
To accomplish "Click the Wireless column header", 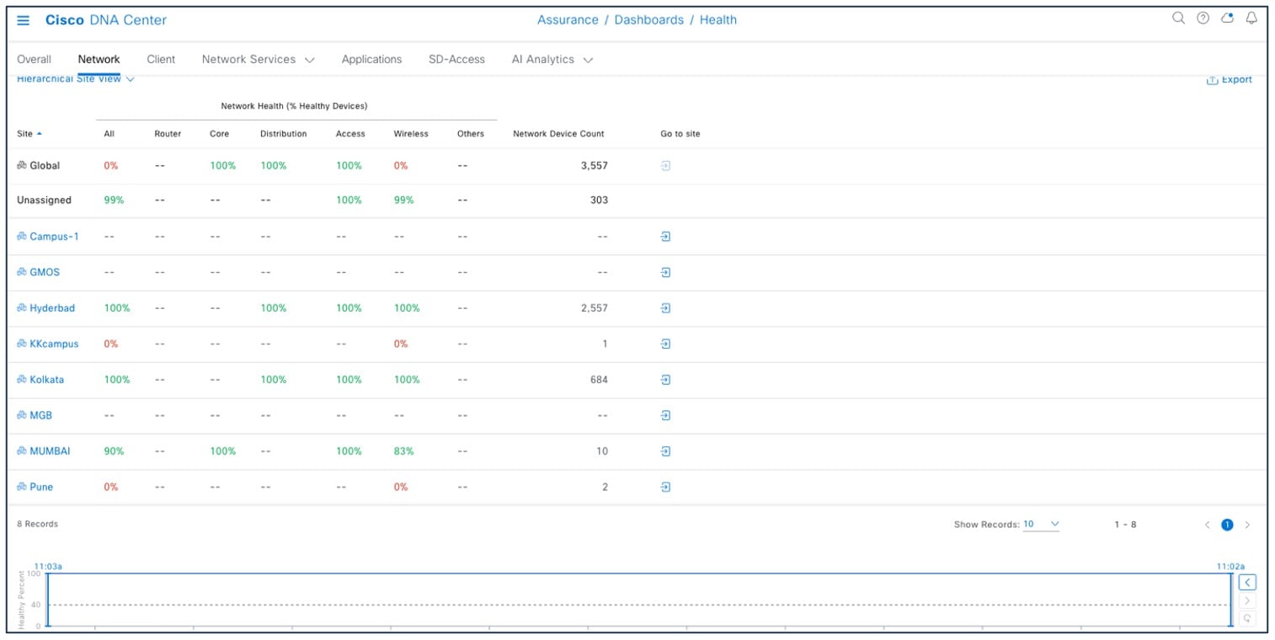I will (411, 134).
